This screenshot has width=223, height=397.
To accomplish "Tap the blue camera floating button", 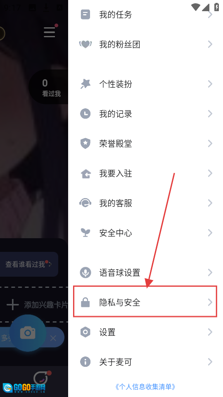I will [x=28, y=332].
